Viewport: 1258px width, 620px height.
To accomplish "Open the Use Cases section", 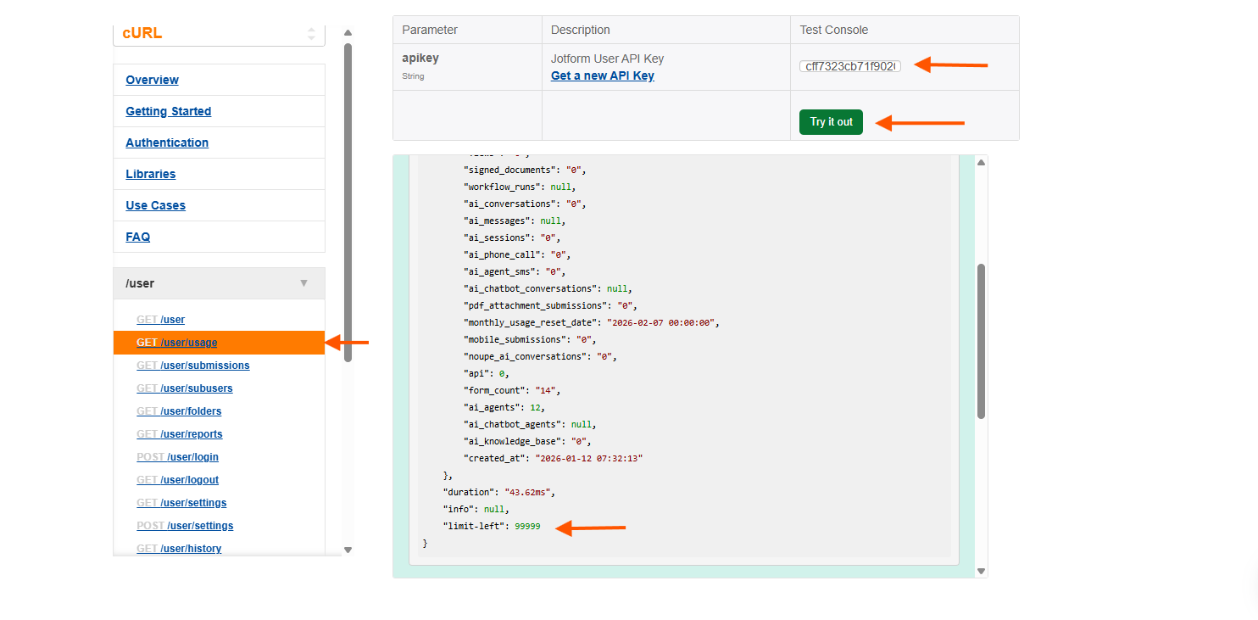I will tap(155, 205).
